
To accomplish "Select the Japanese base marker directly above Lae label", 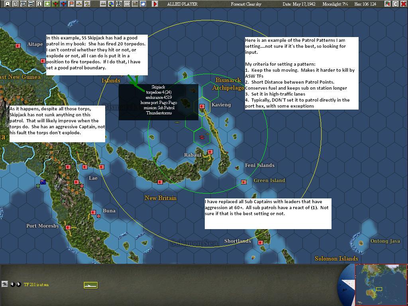I will click(85, 167).
